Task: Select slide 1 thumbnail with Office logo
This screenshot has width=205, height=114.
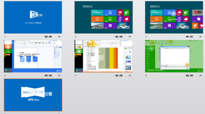Action: [x=33, y=18]
